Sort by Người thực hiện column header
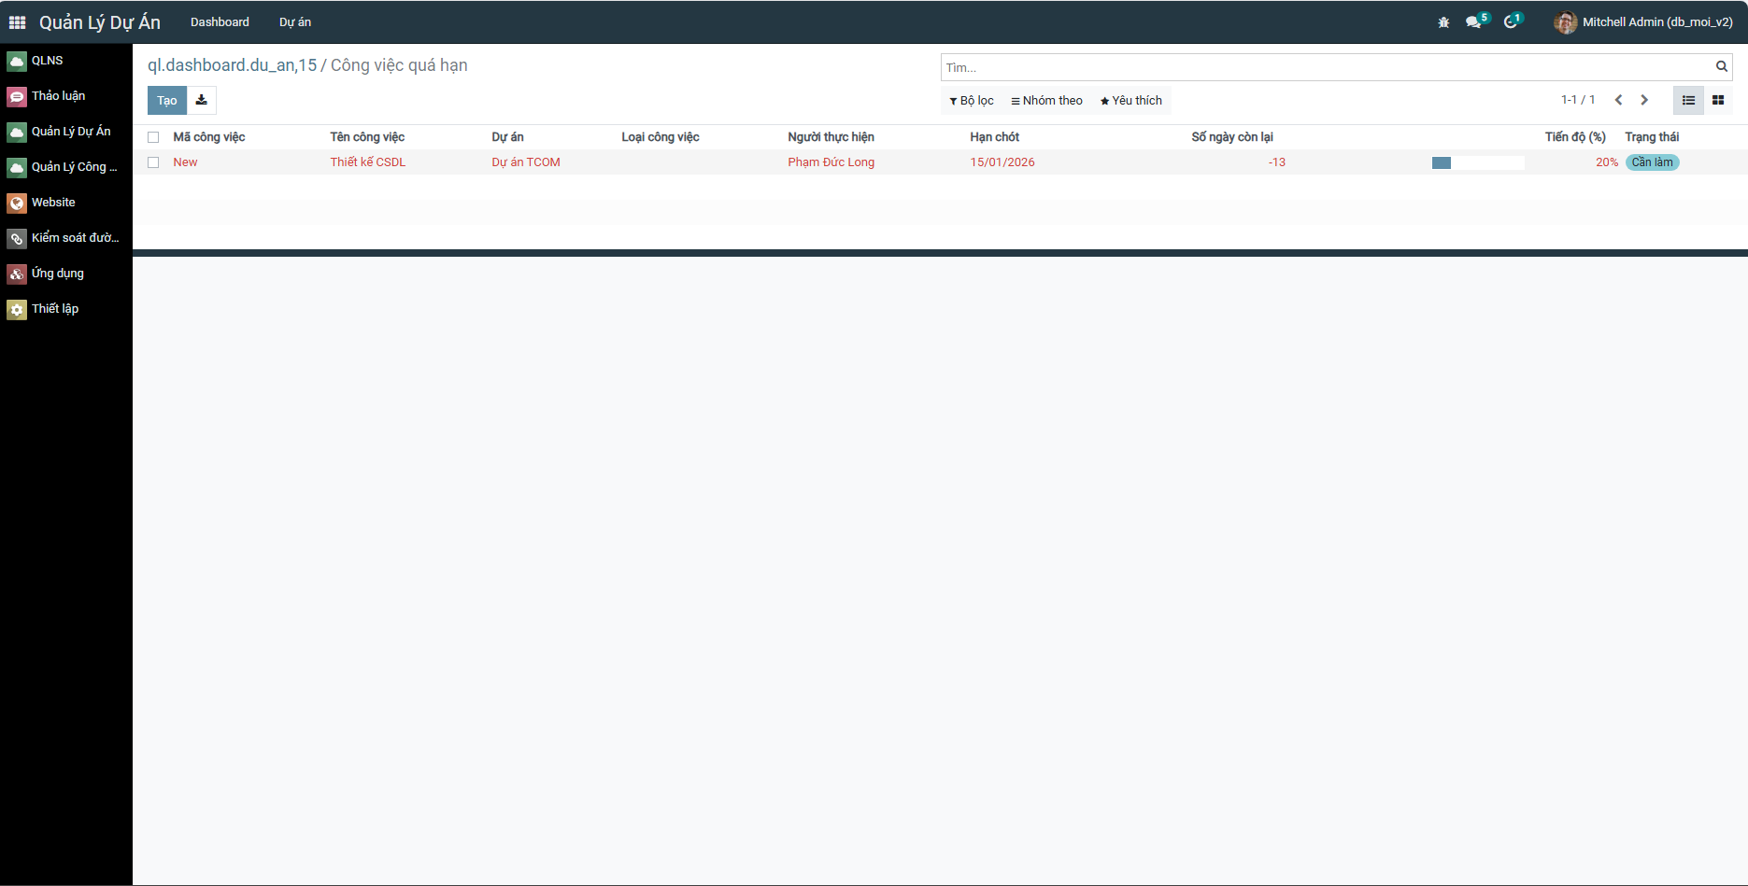Viewport: 1748px width, 886px height. 831,137
